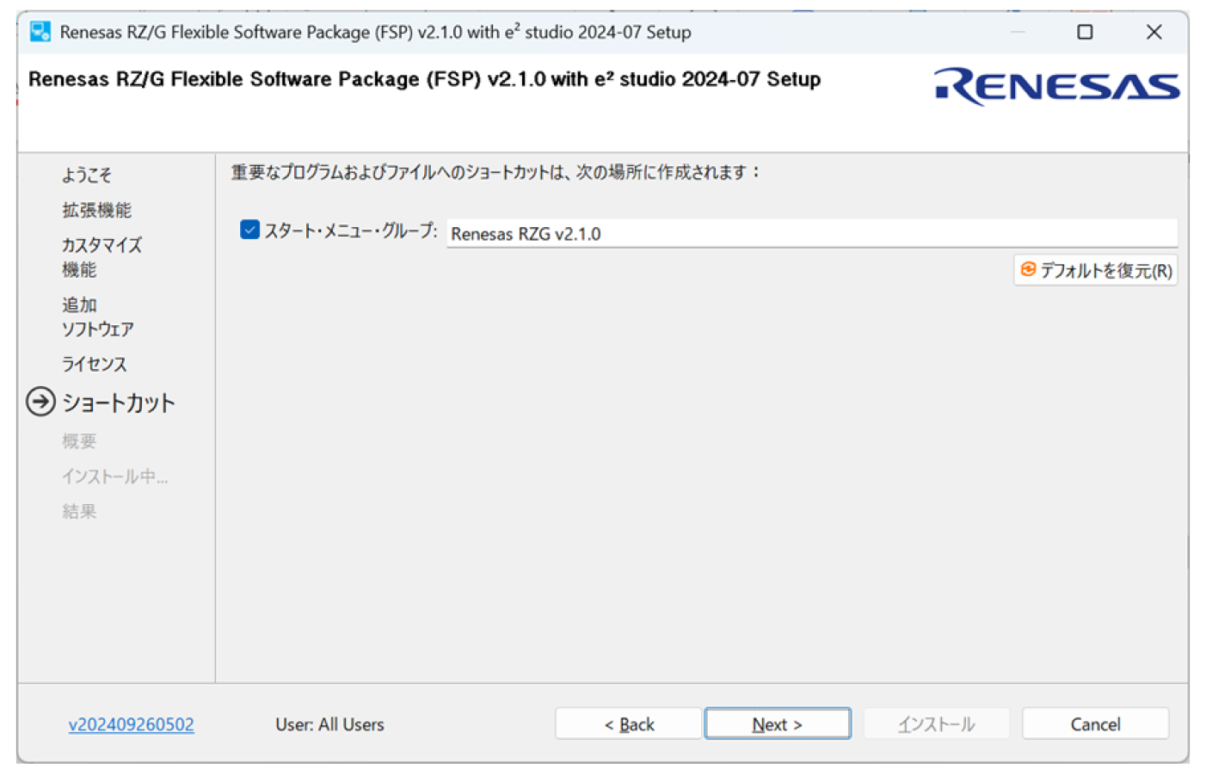This screenshot has width=1206, height=775.
Task: Click the bold setup heading text
Action: [x=425, y=79]
